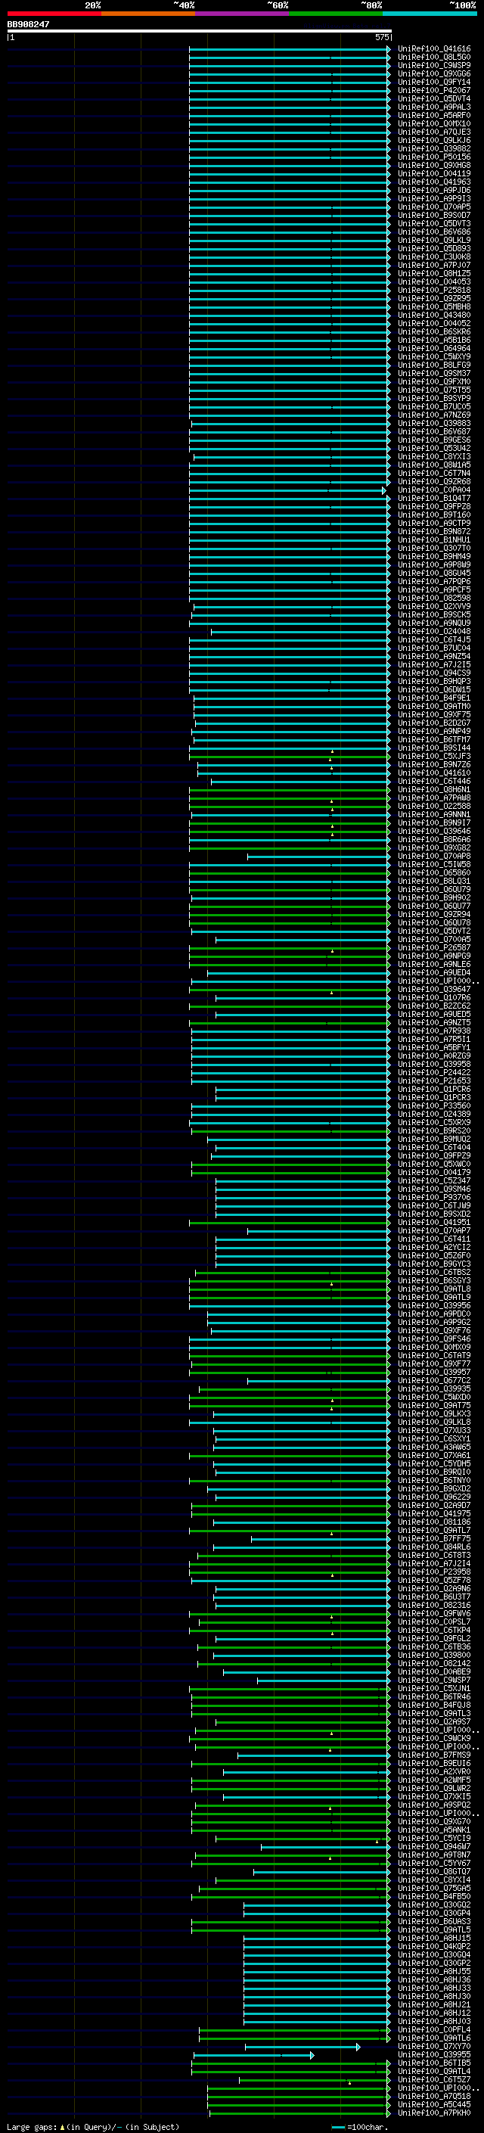This screenshot has height=2133, width=484.
Task: Click the cyan ~100% identity legend bar
Action: pyautogui.click(x=430, y=14)
